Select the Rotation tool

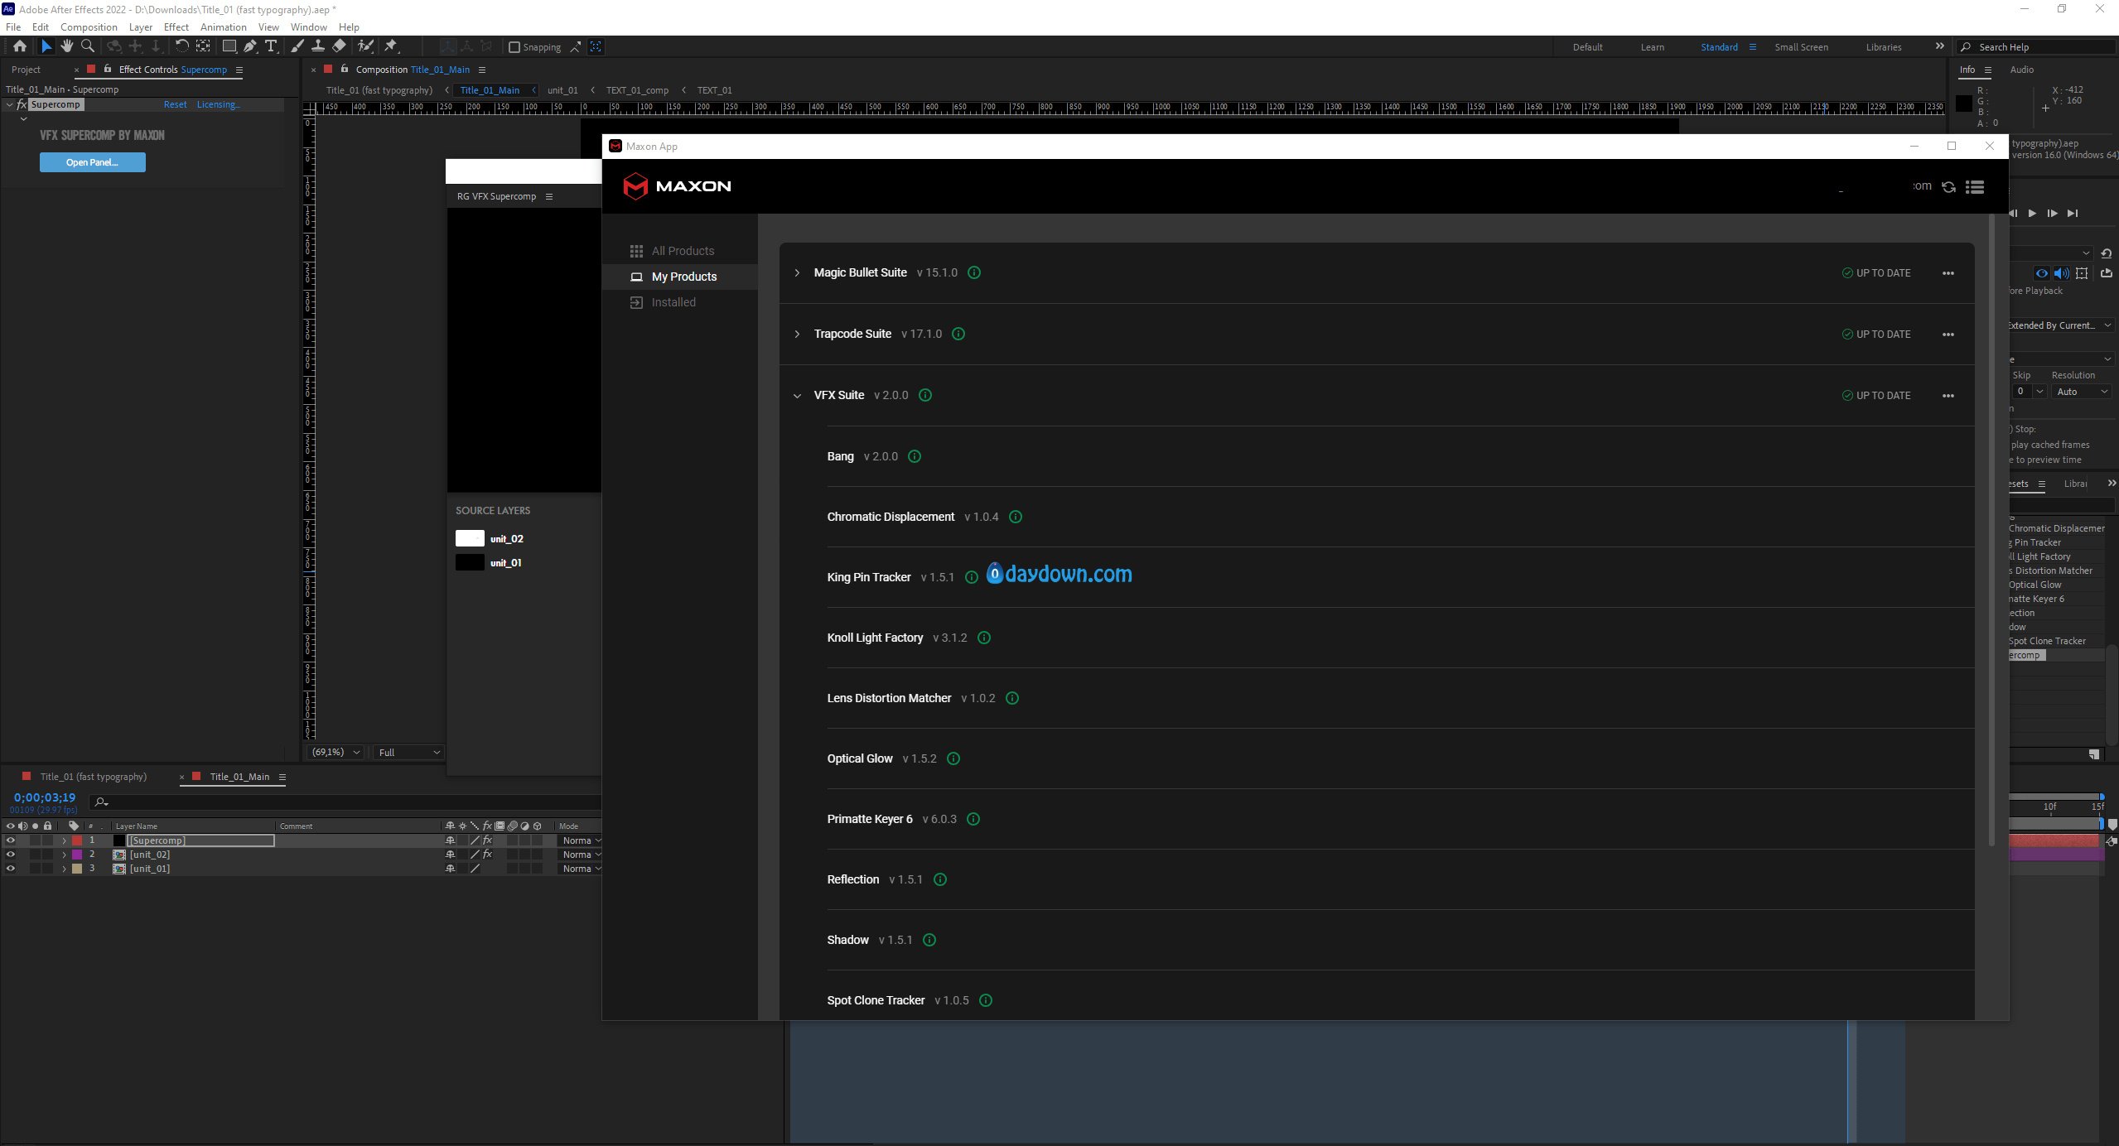pos(182,46)
